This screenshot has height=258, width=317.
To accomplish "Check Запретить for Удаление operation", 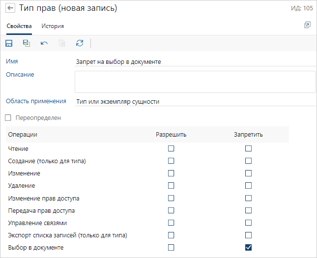I will (x=248, y=186).
